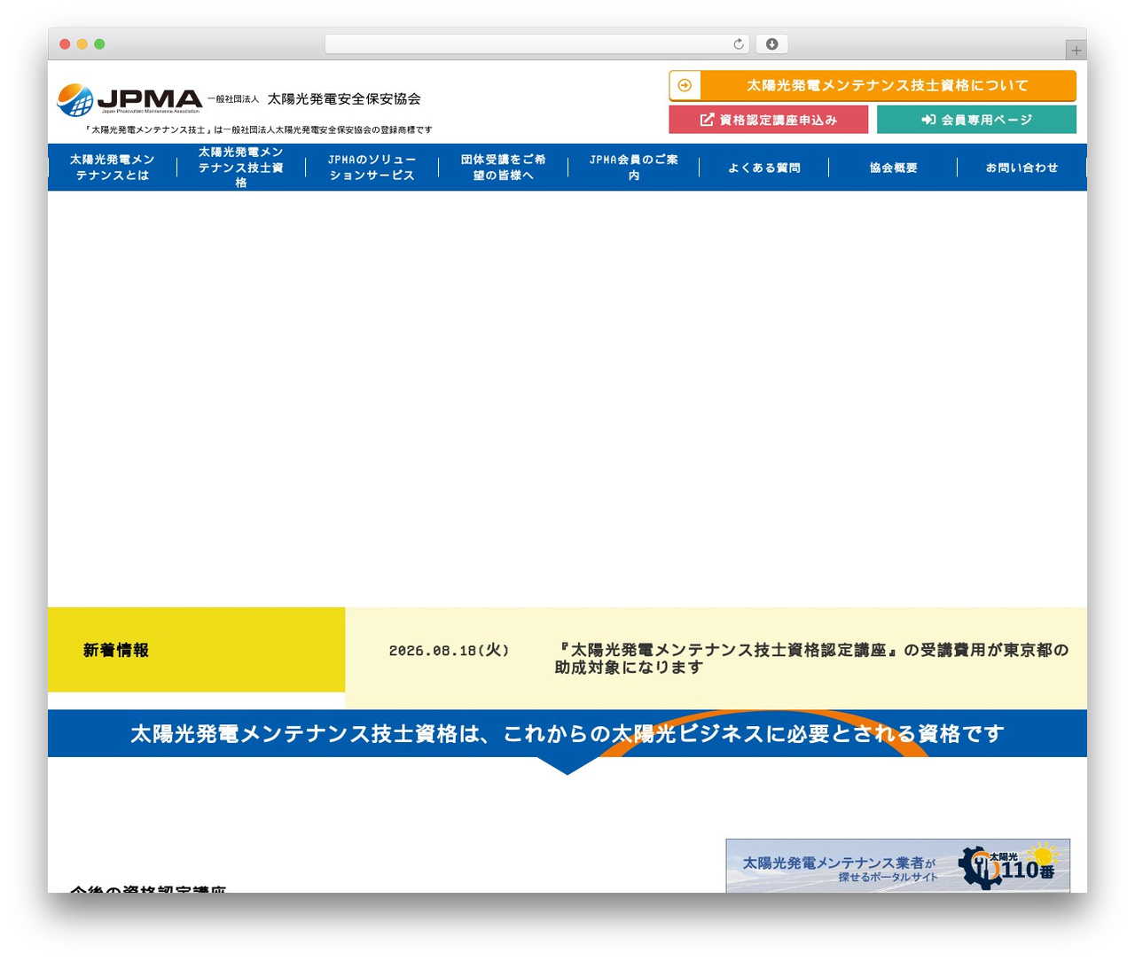Click the news date 2026.08.18(火)
This screenshot has width=1135, height=961.
point(450,651)
